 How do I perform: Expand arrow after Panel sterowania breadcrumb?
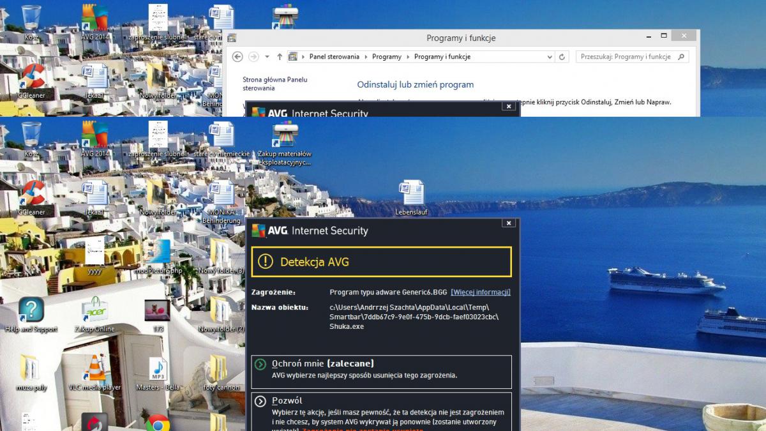pyautogui.click(x=367, y=57)
